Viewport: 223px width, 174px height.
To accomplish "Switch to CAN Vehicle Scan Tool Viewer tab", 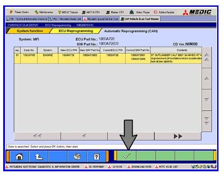I will [x=140, y=19].
